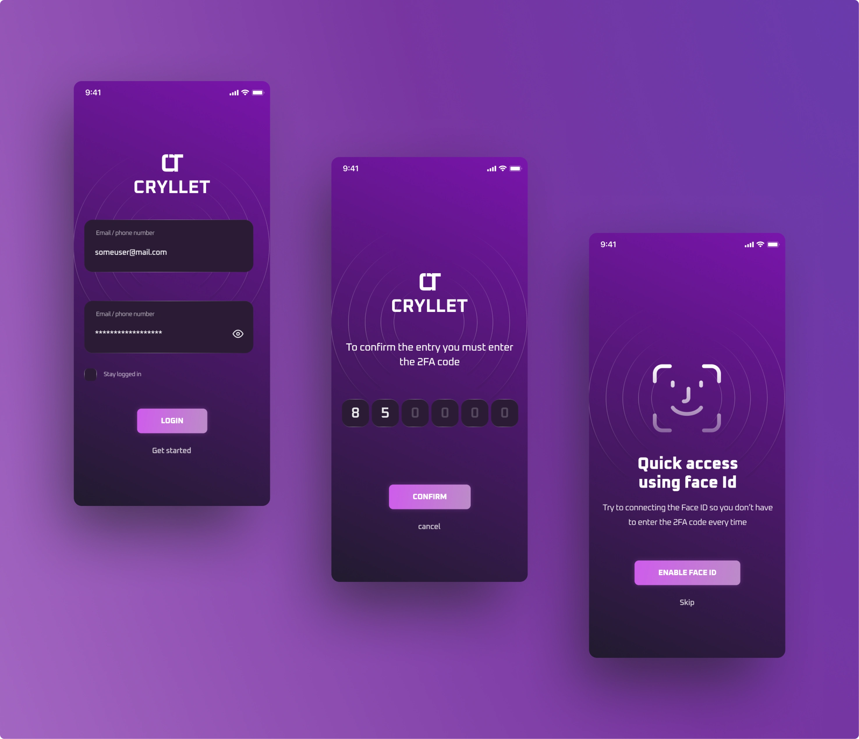
Task: Click LOGIN button on login screen
Action: [172, 420]
